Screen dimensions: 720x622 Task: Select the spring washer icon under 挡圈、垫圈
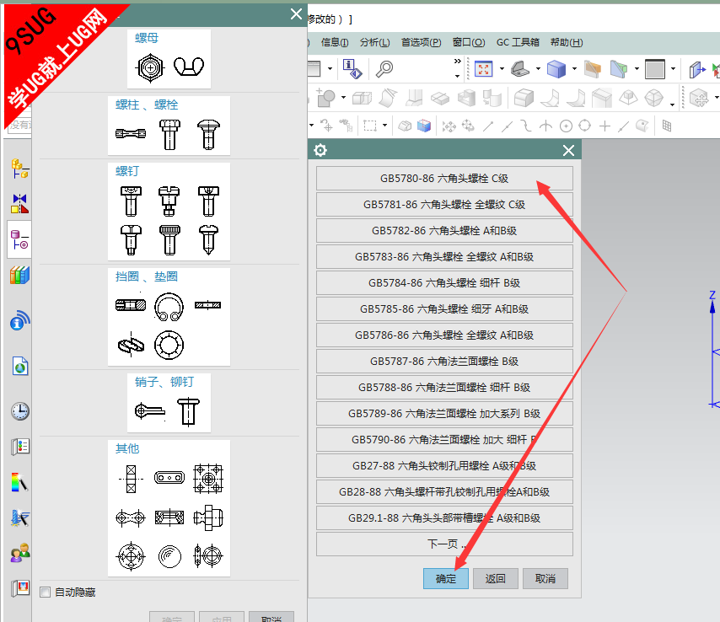131,345
